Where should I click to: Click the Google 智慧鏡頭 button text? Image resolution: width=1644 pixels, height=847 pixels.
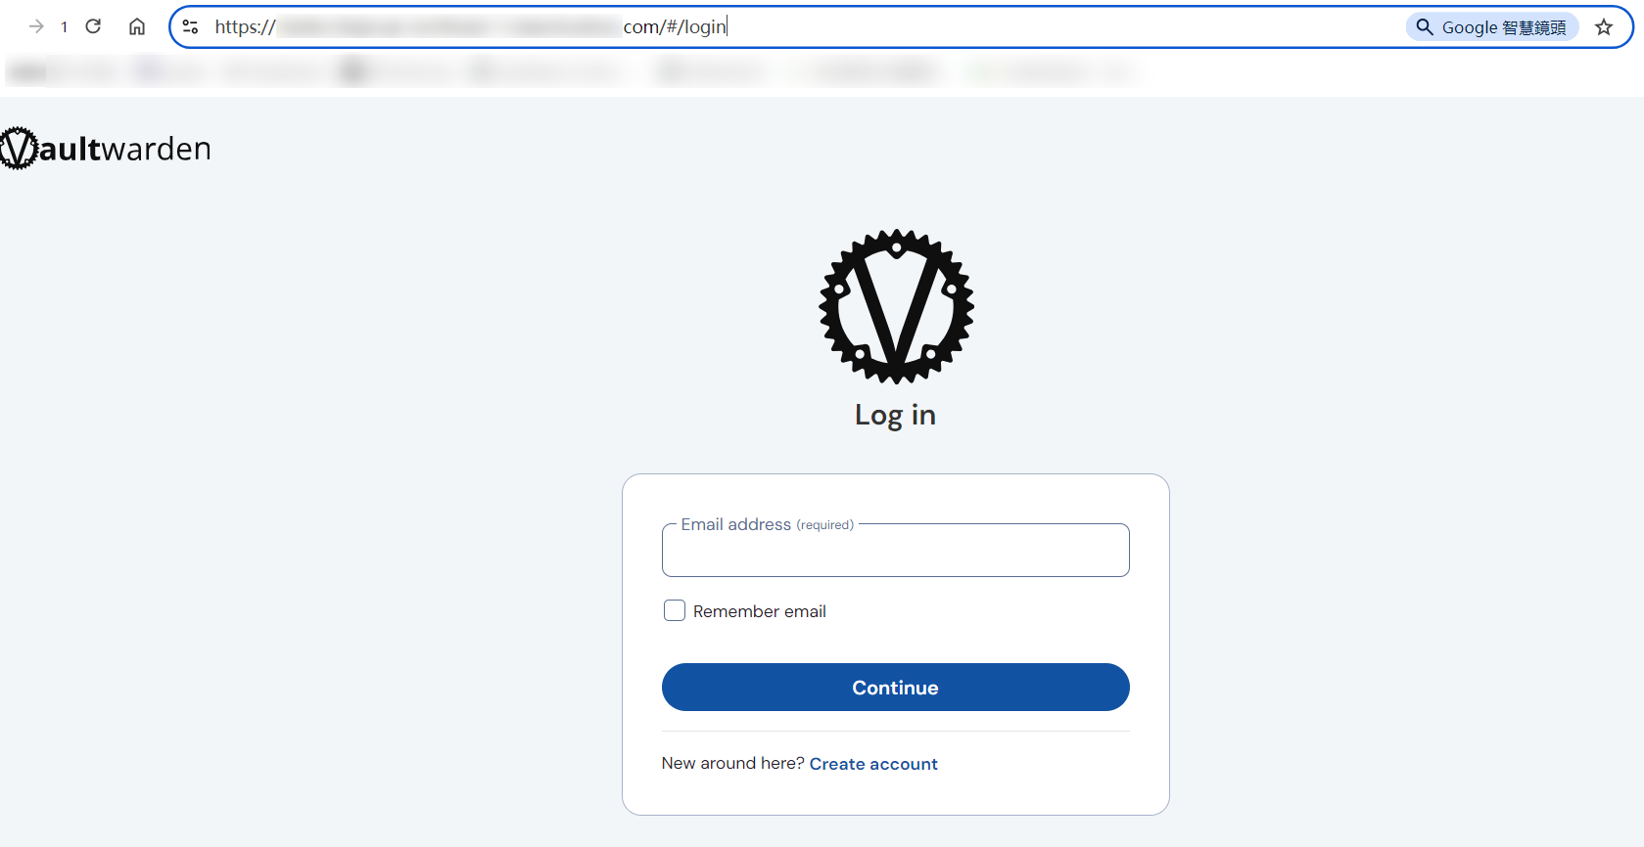(1504, 27)
